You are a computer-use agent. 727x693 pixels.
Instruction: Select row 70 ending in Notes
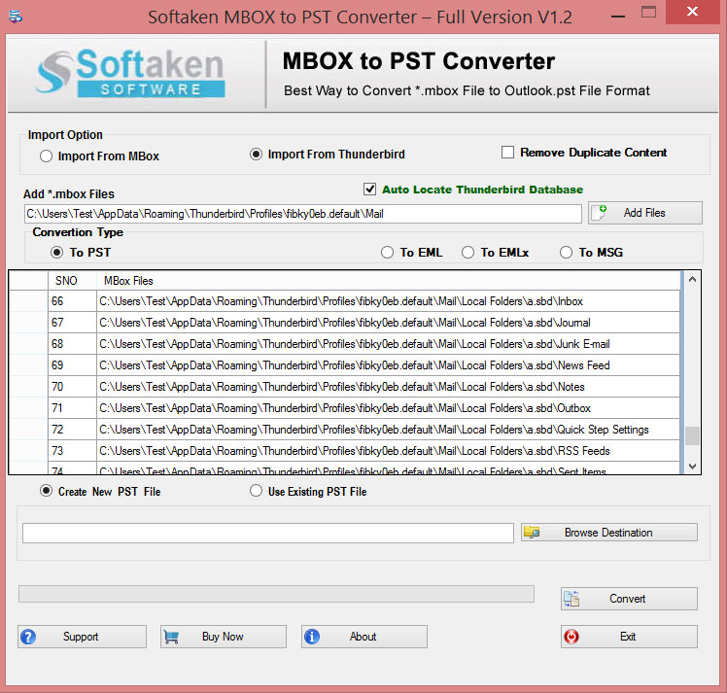click(344, 387)
